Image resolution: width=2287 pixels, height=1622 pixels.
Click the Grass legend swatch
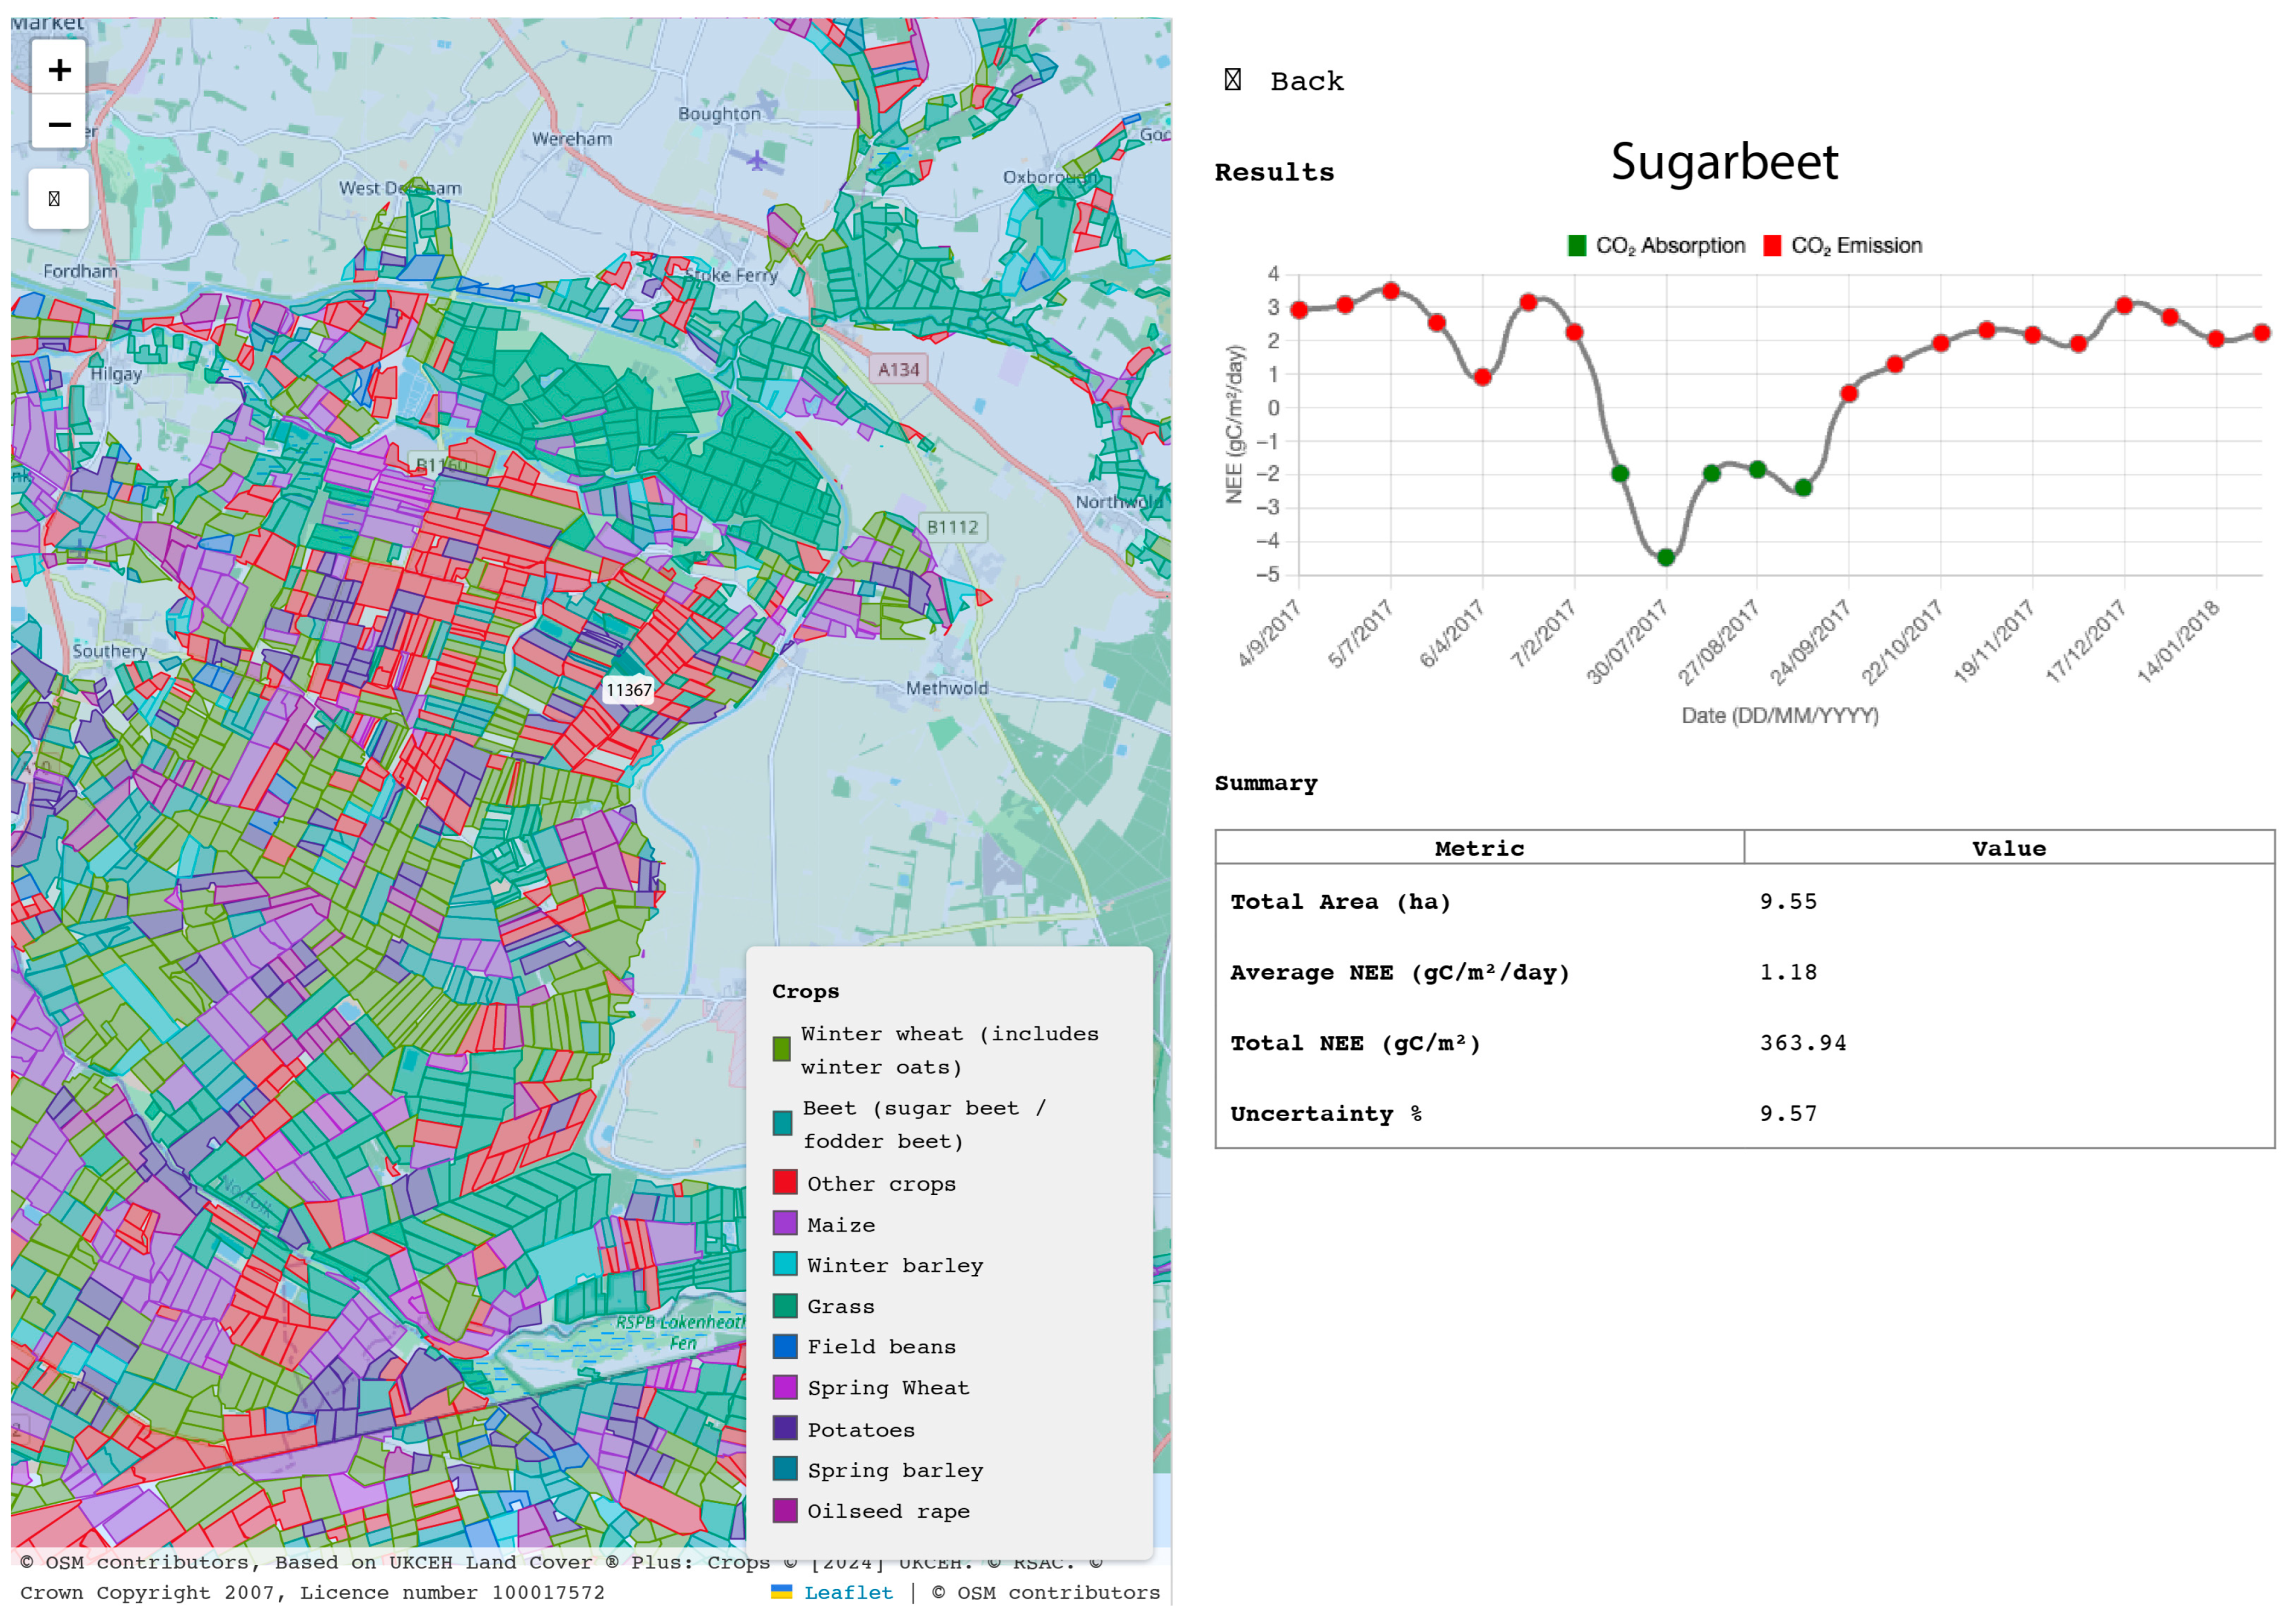785,1305
